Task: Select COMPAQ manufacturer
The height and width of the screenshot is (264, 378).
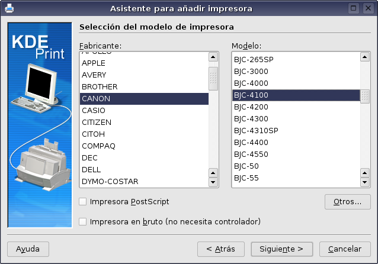Action: [x=144, y=146]
